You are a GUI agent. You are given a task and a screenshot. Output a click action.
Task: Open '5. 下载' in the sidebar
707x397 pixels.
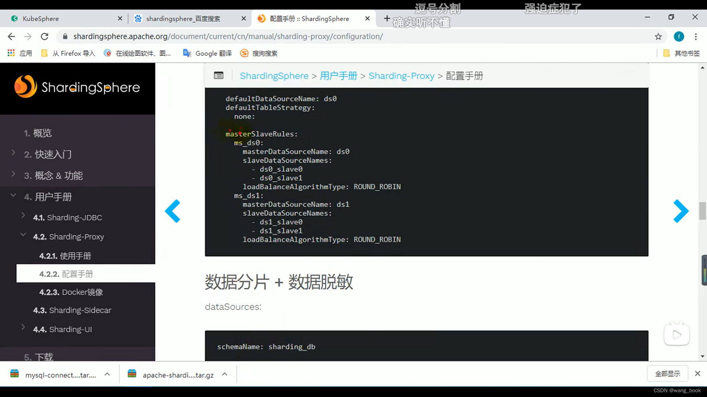pos(39,357)
